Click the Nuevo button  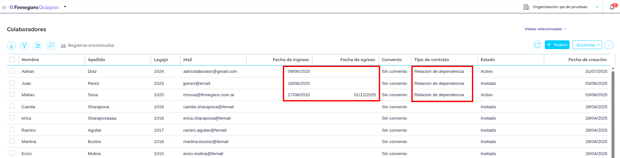(557, 45)
